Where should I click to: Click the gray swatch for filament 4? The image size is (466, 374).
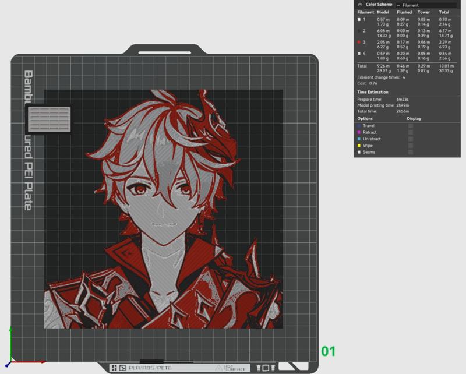click(x=359, y=54)
